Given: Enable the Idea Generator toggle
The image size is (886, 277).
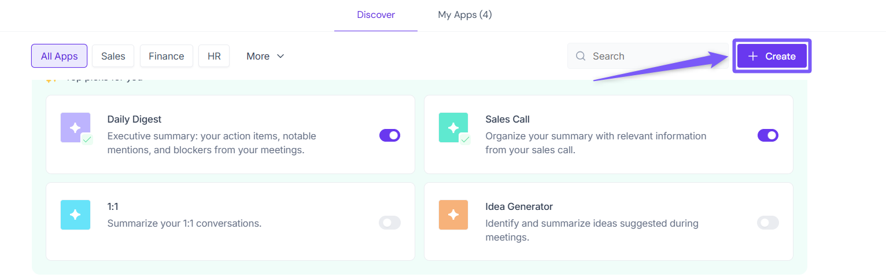Looking at the screenshot, I should pyautogui.click(x=768, y=223).
